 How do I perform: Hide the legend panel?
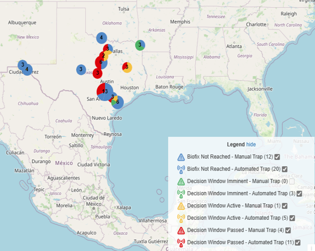point(251,144)
